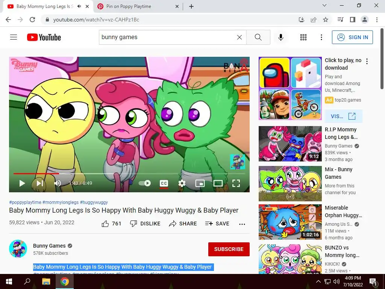Open a new browser tab

[x=191, y=7]
